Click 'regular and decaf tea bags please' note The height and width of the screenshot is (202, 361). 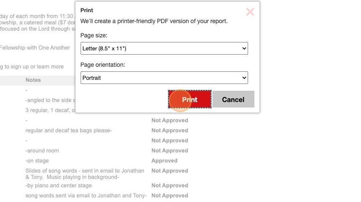point(68,130)
